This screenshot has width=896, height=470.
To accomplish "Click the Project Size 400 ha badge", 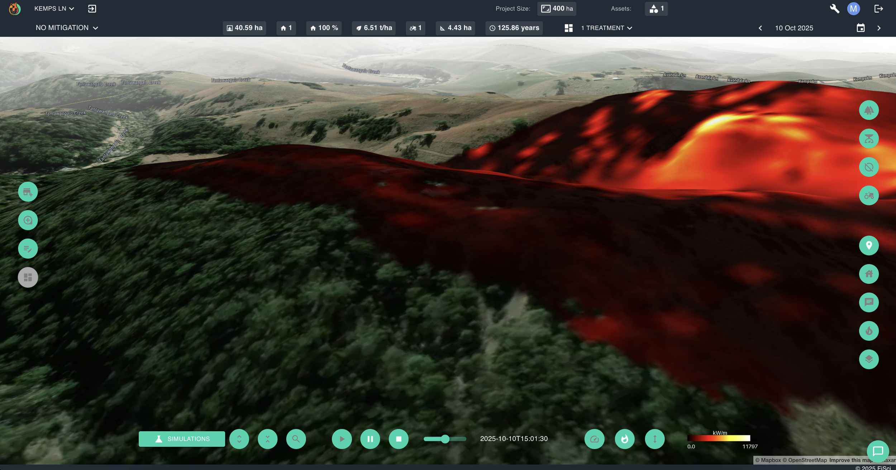I will [557, 9].
